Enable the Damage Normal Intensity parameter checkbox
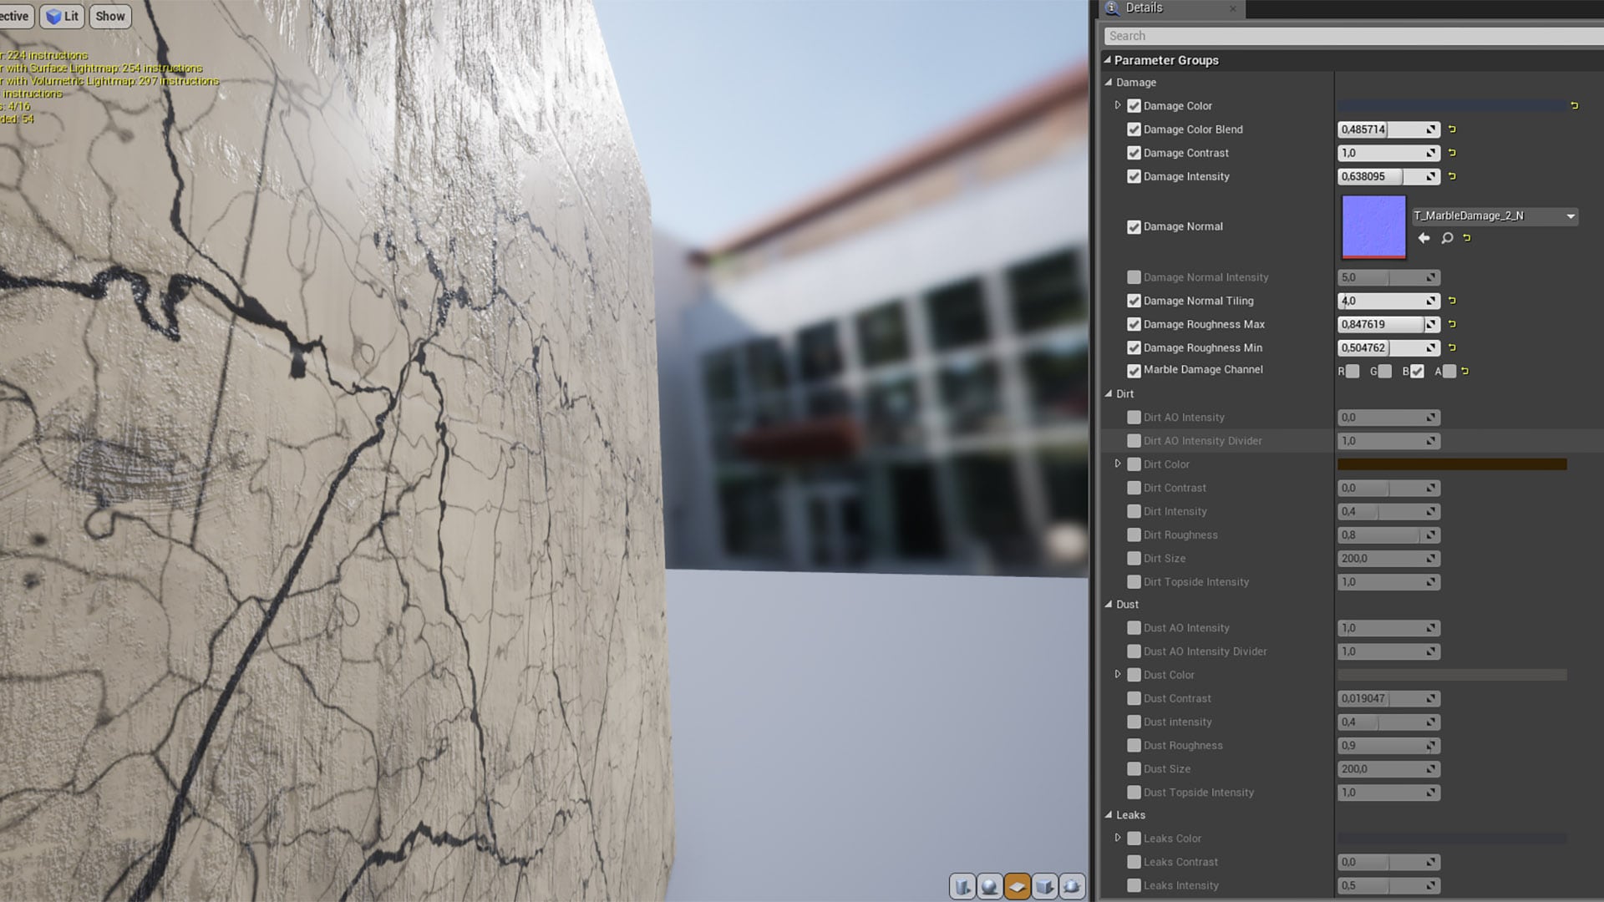Image resolution: width=1604 pixels, height=902 pixels. point(1134,276)
